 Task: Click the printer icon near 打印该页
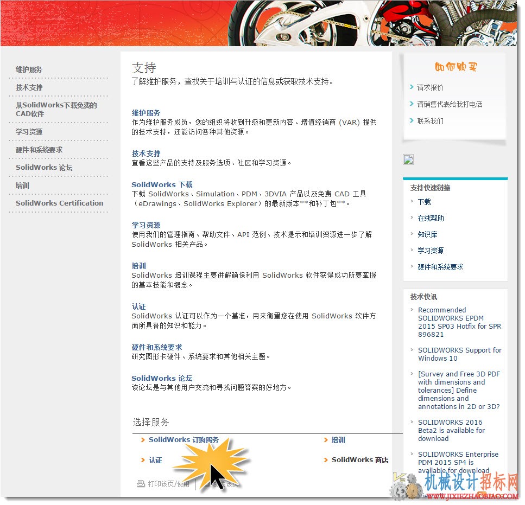click(x=141, y=484)
